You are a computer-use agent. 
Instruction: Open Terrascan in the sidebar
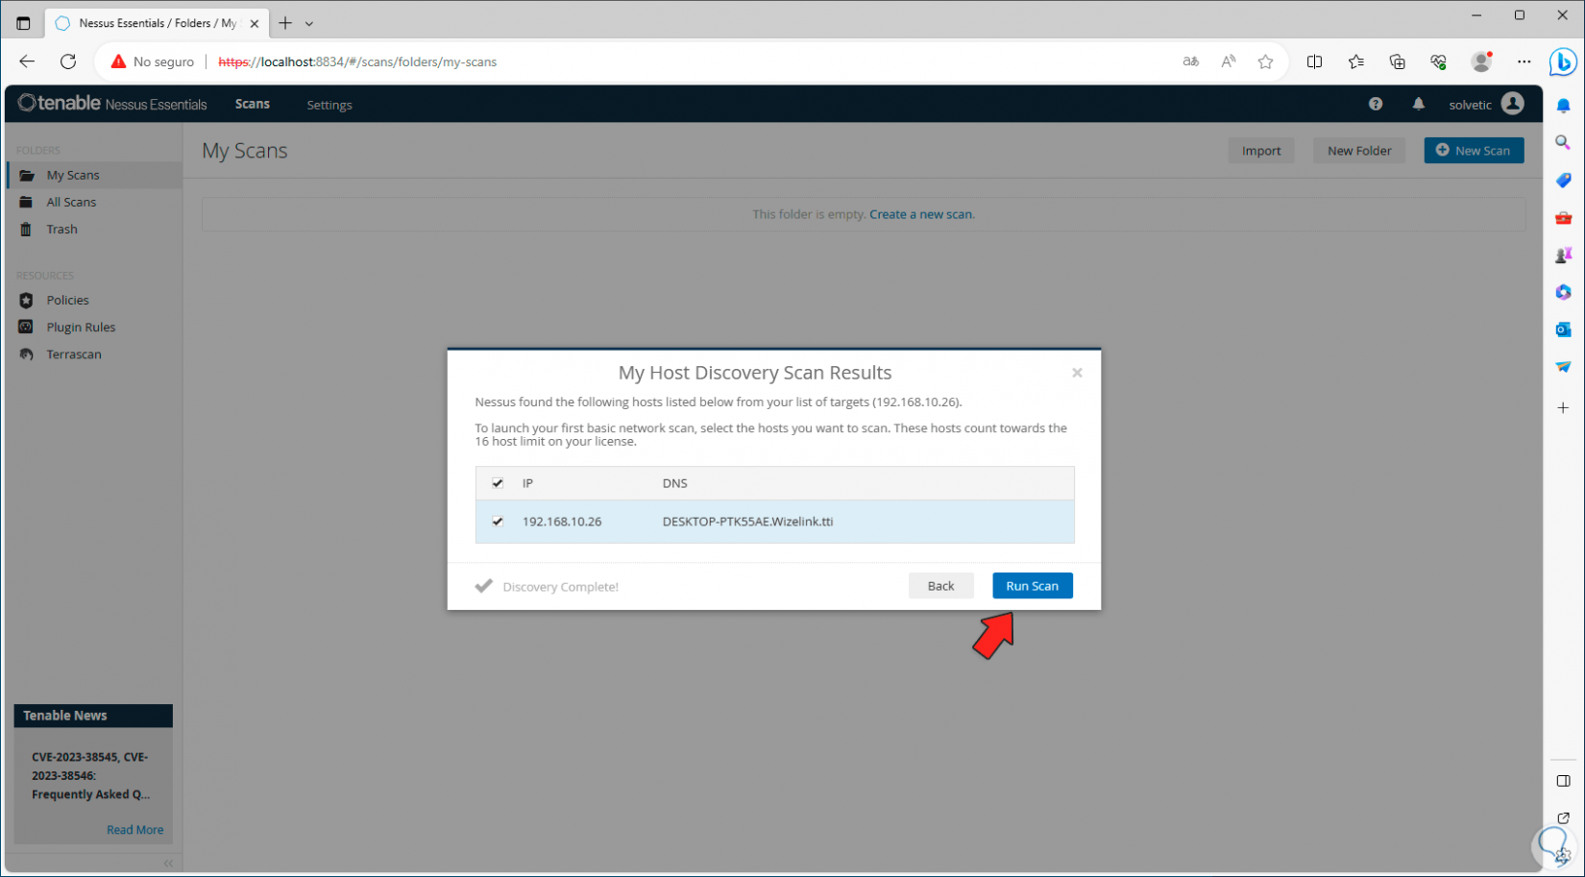(74, 353)
